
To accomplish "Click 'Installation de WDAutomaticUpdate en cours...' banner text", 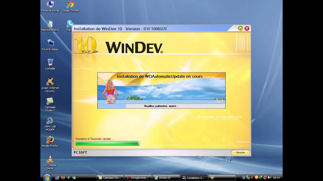I will (x=161, y=76).
